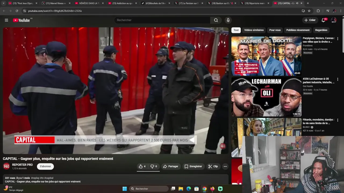
Task: Click the Chrome address bar URL
Action: pos(55,11)
